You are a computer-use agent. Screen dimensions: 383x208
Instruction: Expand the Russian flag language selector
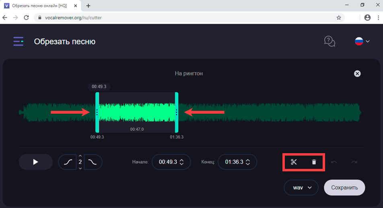point(362,42)
